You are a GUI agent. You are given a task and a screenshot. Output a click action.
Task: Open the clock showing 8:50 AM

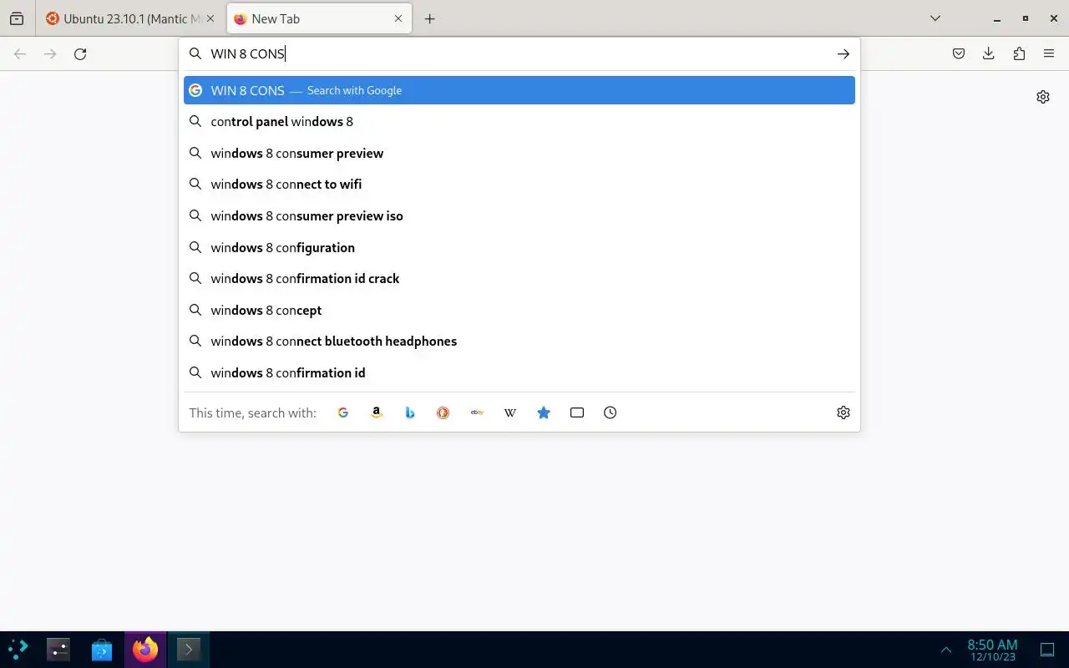click(992, 650)
